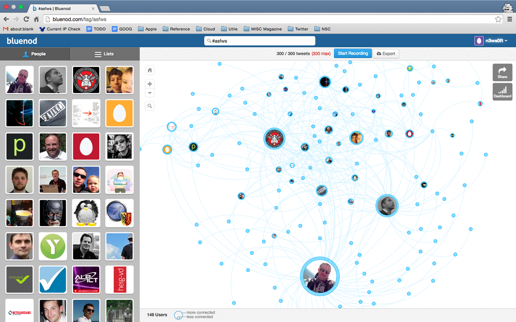Click the heig-vd avatar
The width and height of the screenshot is (516, 322).
pyautogui.click(x=120, y=279)
